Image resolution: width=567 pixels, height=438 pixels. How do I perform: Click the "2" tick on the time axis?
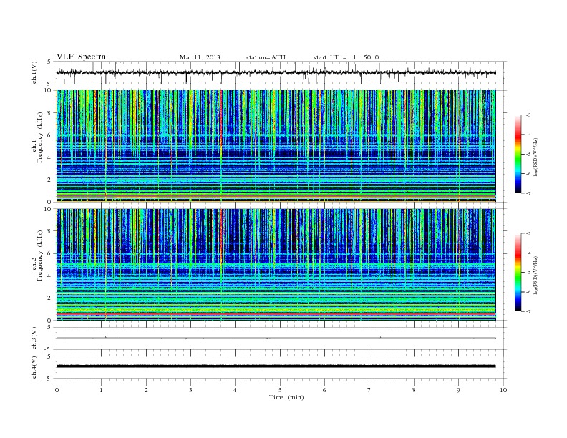tap(146, 390)
